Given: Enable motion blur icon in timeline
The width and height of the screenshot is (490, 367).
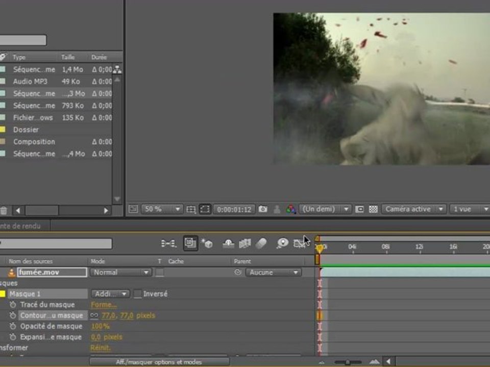Looking at the screenshot, I should coord(261,244).
